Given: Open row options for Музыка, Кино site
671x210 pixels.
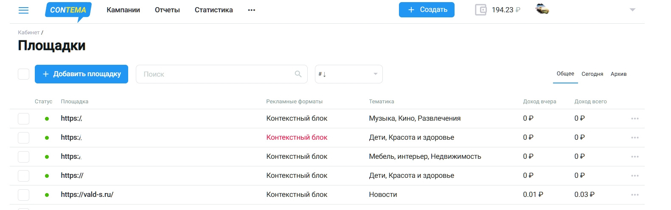Looking at the screenshot, I should pos(635,119).
